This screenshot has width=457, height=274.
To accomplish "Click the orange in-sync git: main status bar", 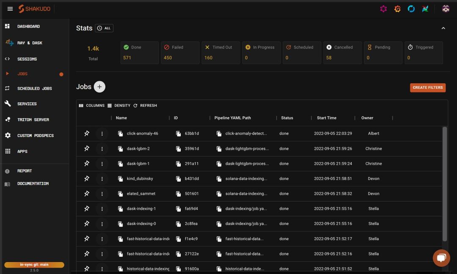I will tap(35, 265).
